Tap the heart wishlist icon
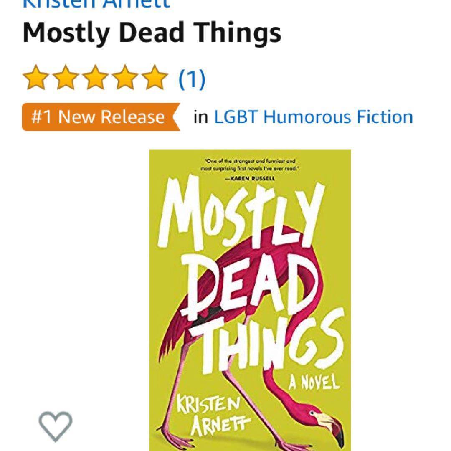The height and width of the screenshot is (451, 451). click(x=56, y=426)
